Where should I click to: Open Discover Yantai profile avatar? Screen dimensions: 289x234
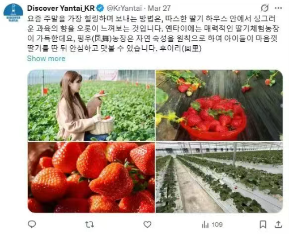tap(13, 13)
